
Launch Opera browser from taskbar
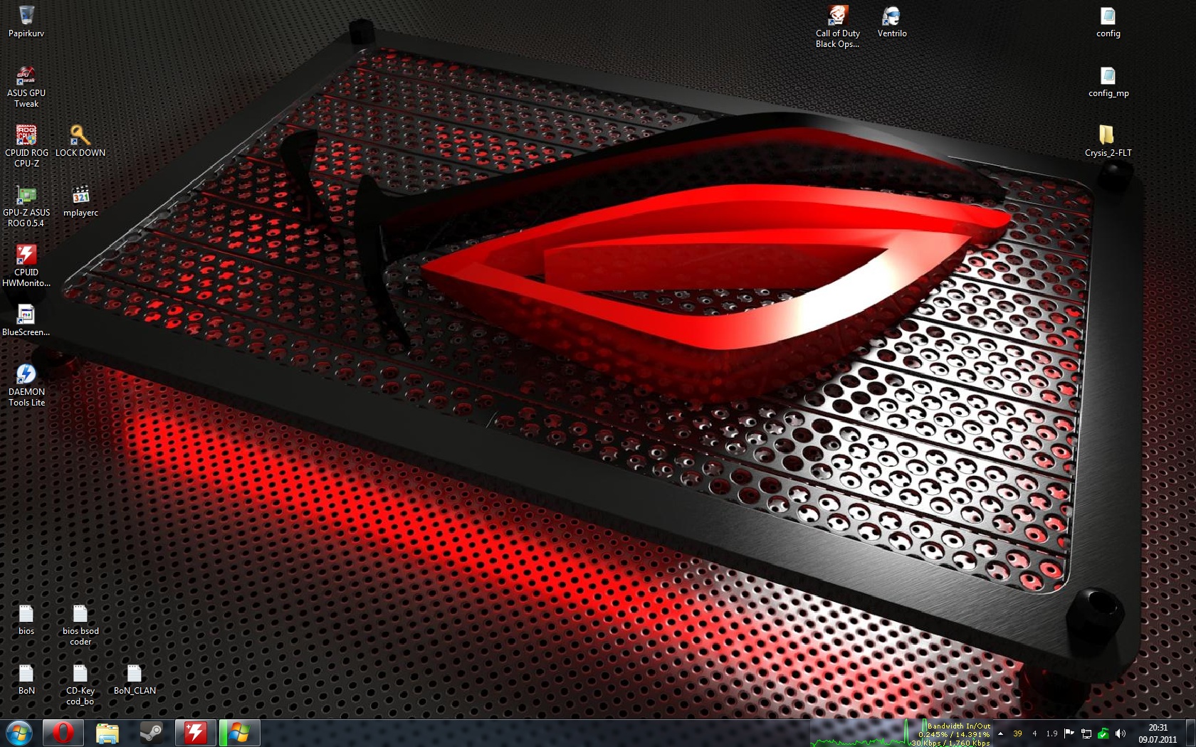pos(63,733)
